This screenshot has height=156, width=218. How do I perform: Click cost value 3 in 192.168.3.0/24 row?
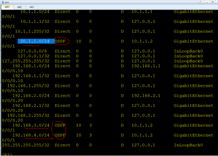pyautogui.click(x=91, y=125)
